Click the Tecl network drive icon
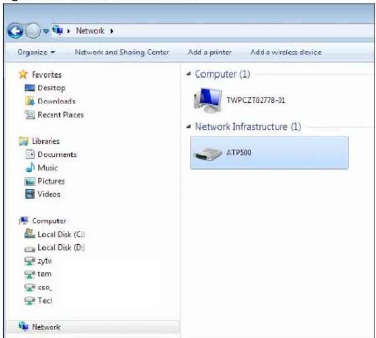Image resolution: width=376 pixels, height=338 pixels. (30, 301)
